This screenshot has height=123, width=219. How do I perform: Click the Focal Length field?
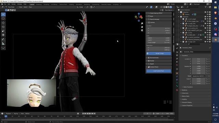159,42
